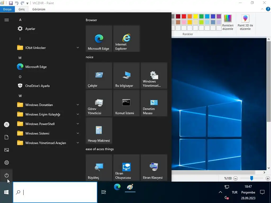Open the Ekran Okuyucusu tile
The width and height of the screenshot is (271, 203).
(x=126, y=168)
